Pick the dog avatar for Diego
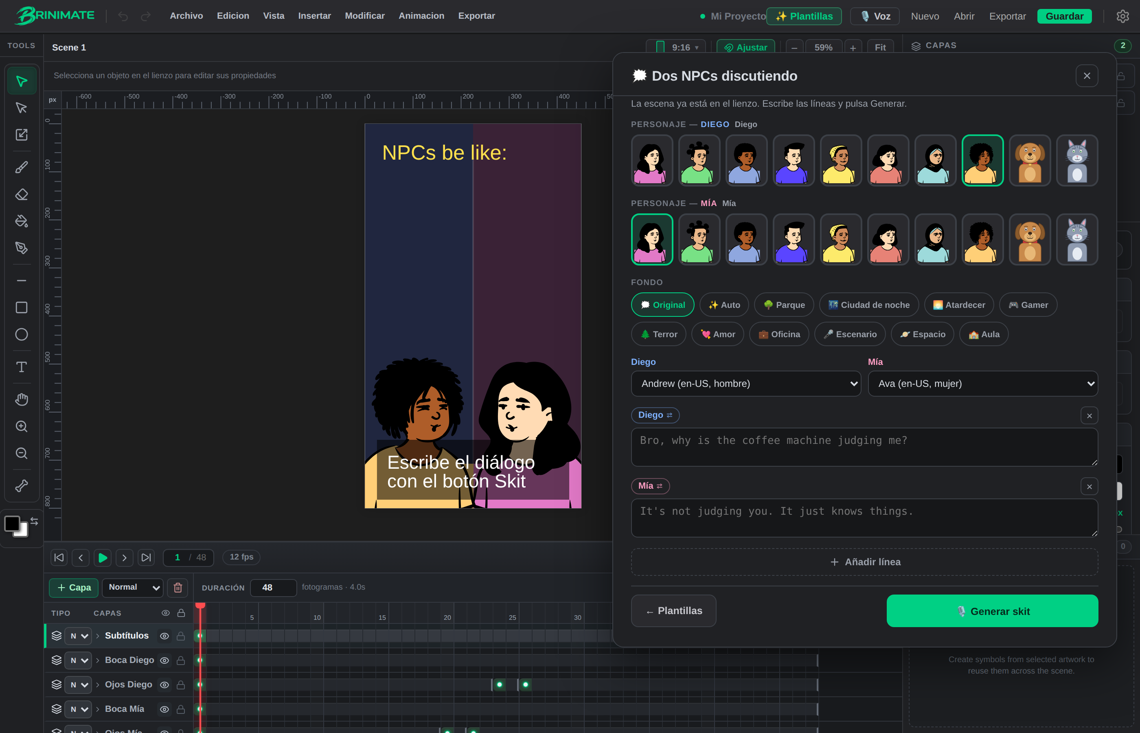Screen dimensions: 1140x733 click(1030, 160)
